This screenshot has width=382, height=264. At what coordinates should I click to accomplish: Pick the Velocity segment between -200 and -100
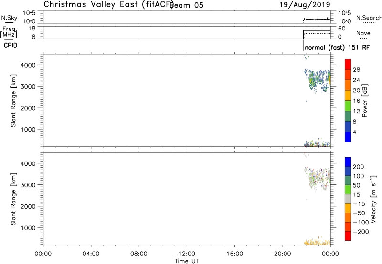(348, 226)
